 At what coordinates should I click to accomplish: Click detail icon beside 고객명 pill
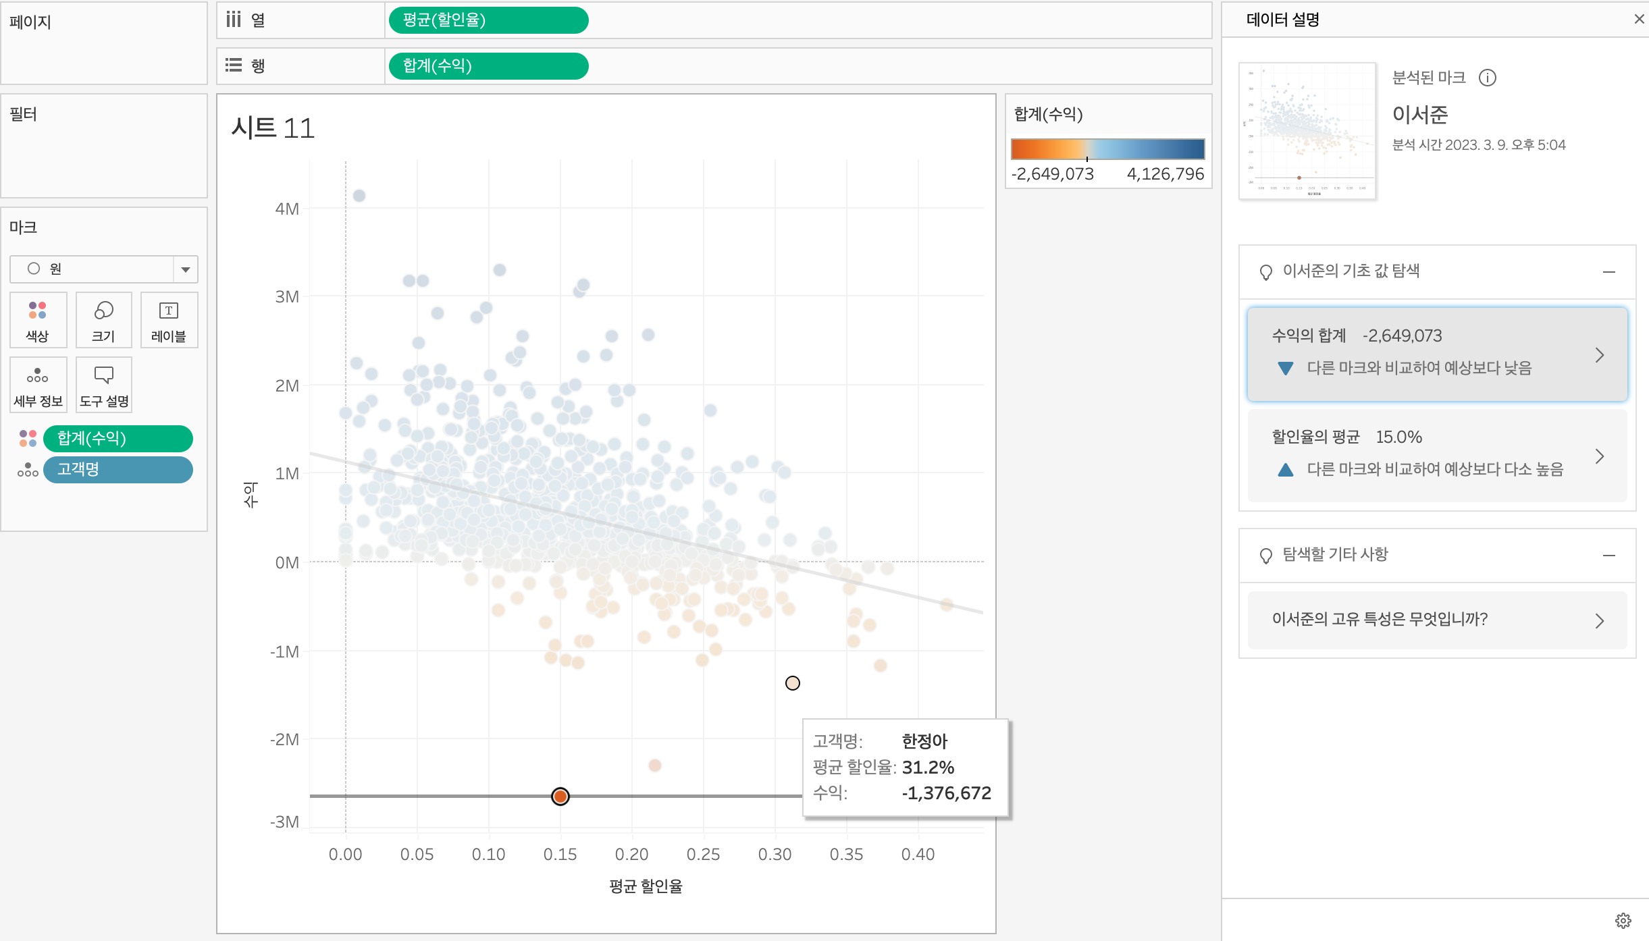28,470
